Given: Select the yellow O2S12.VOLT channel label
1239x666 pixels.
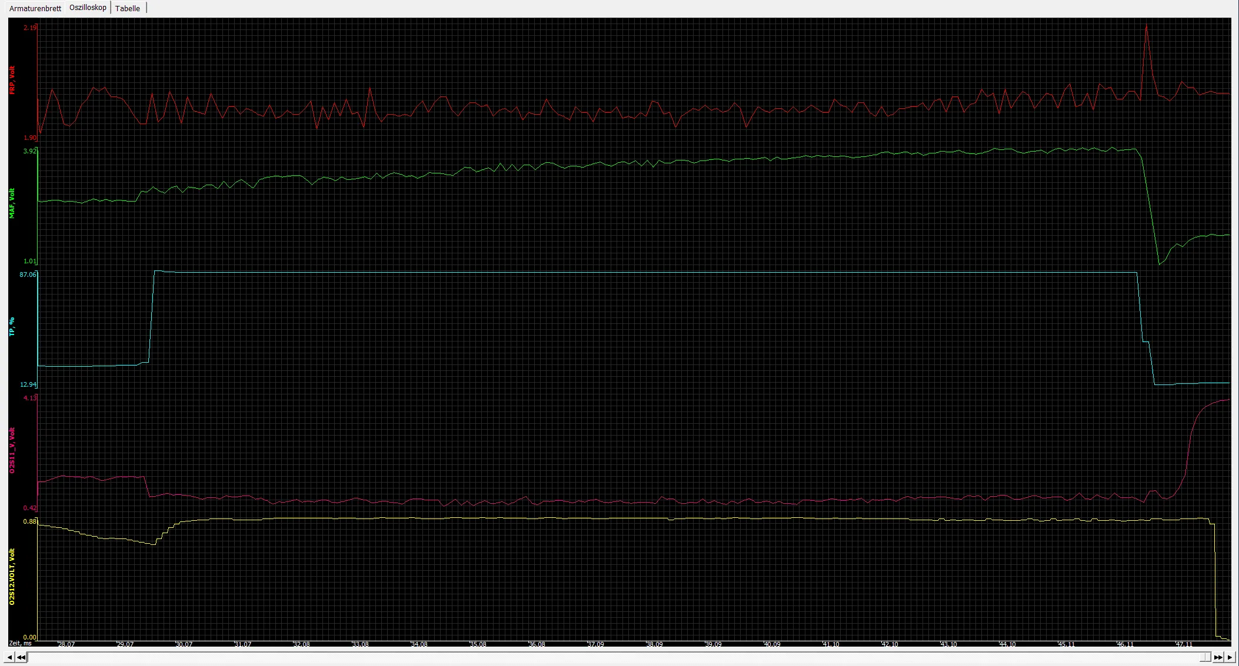Looking at the screenshot, I should pyautogui.click(x=12, y=577).
